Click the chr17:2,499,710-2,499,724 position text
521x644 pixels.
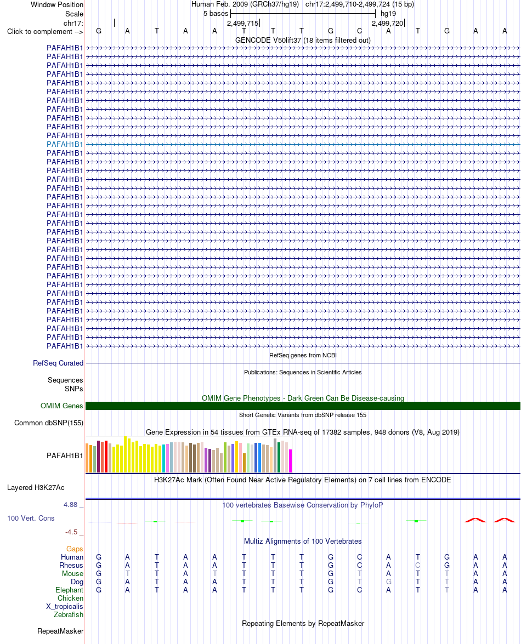click(360, 4)
